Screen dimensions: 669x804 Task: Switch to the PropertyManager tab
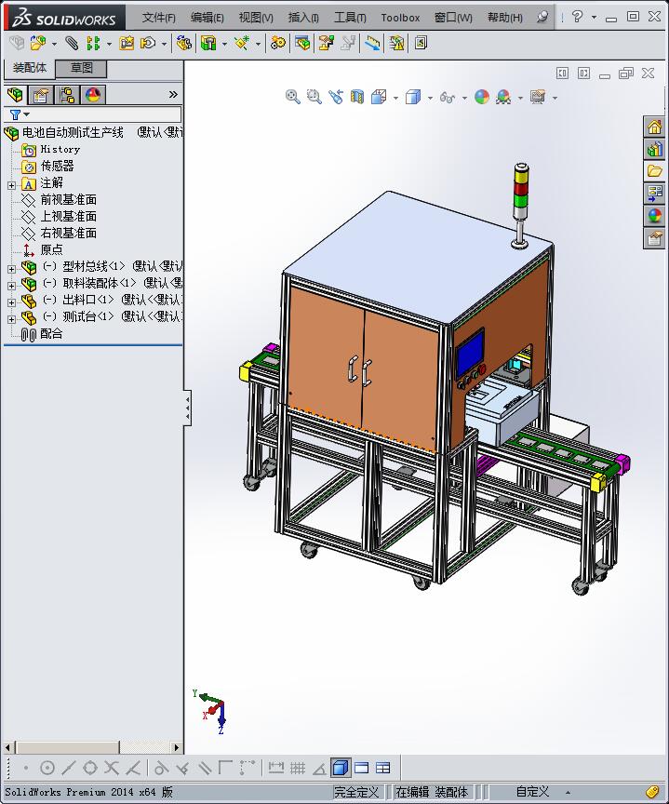tap(41, 95)
